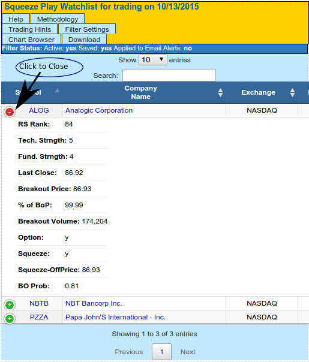This screenshot has height=362, width=309.
Task: Focus the Search input field
Action: (169, 75)
